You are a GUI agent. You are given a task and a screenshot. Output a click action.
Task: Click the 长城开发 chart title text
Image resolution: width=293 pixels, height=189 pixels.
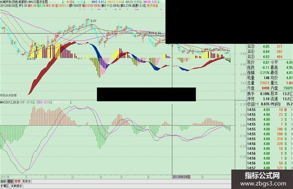[6, 2]
